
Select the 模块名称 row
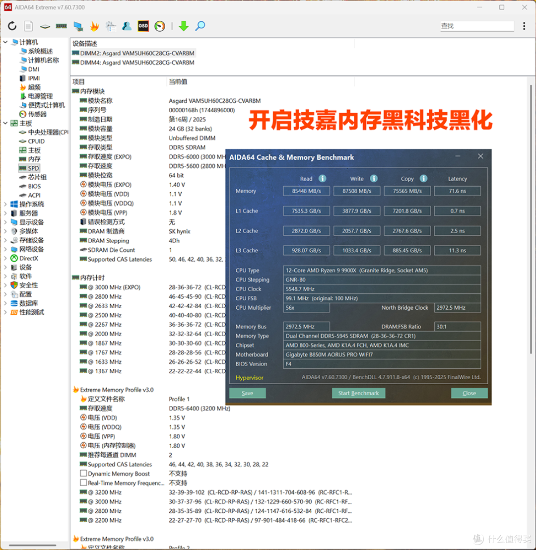click(170, 101)
